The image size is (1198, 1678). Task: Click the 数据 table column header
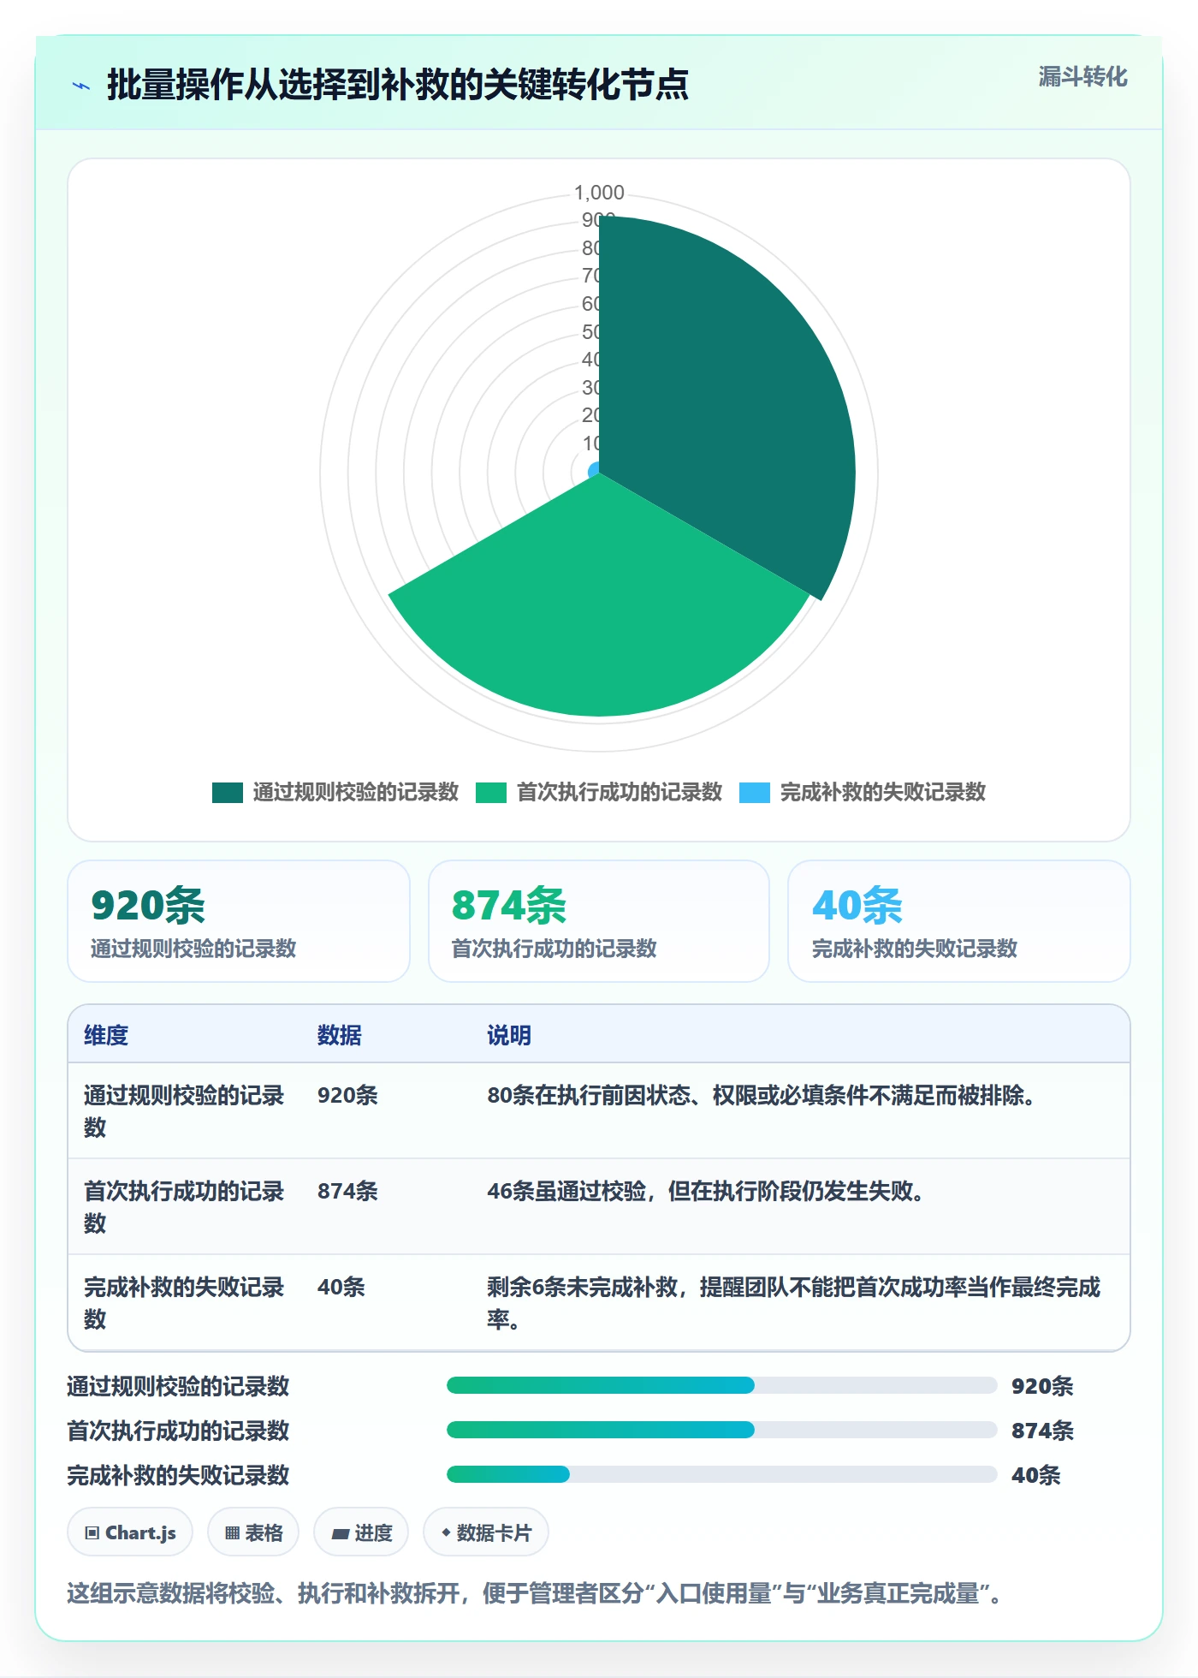pyautogui.click(x=340, y=1035)
